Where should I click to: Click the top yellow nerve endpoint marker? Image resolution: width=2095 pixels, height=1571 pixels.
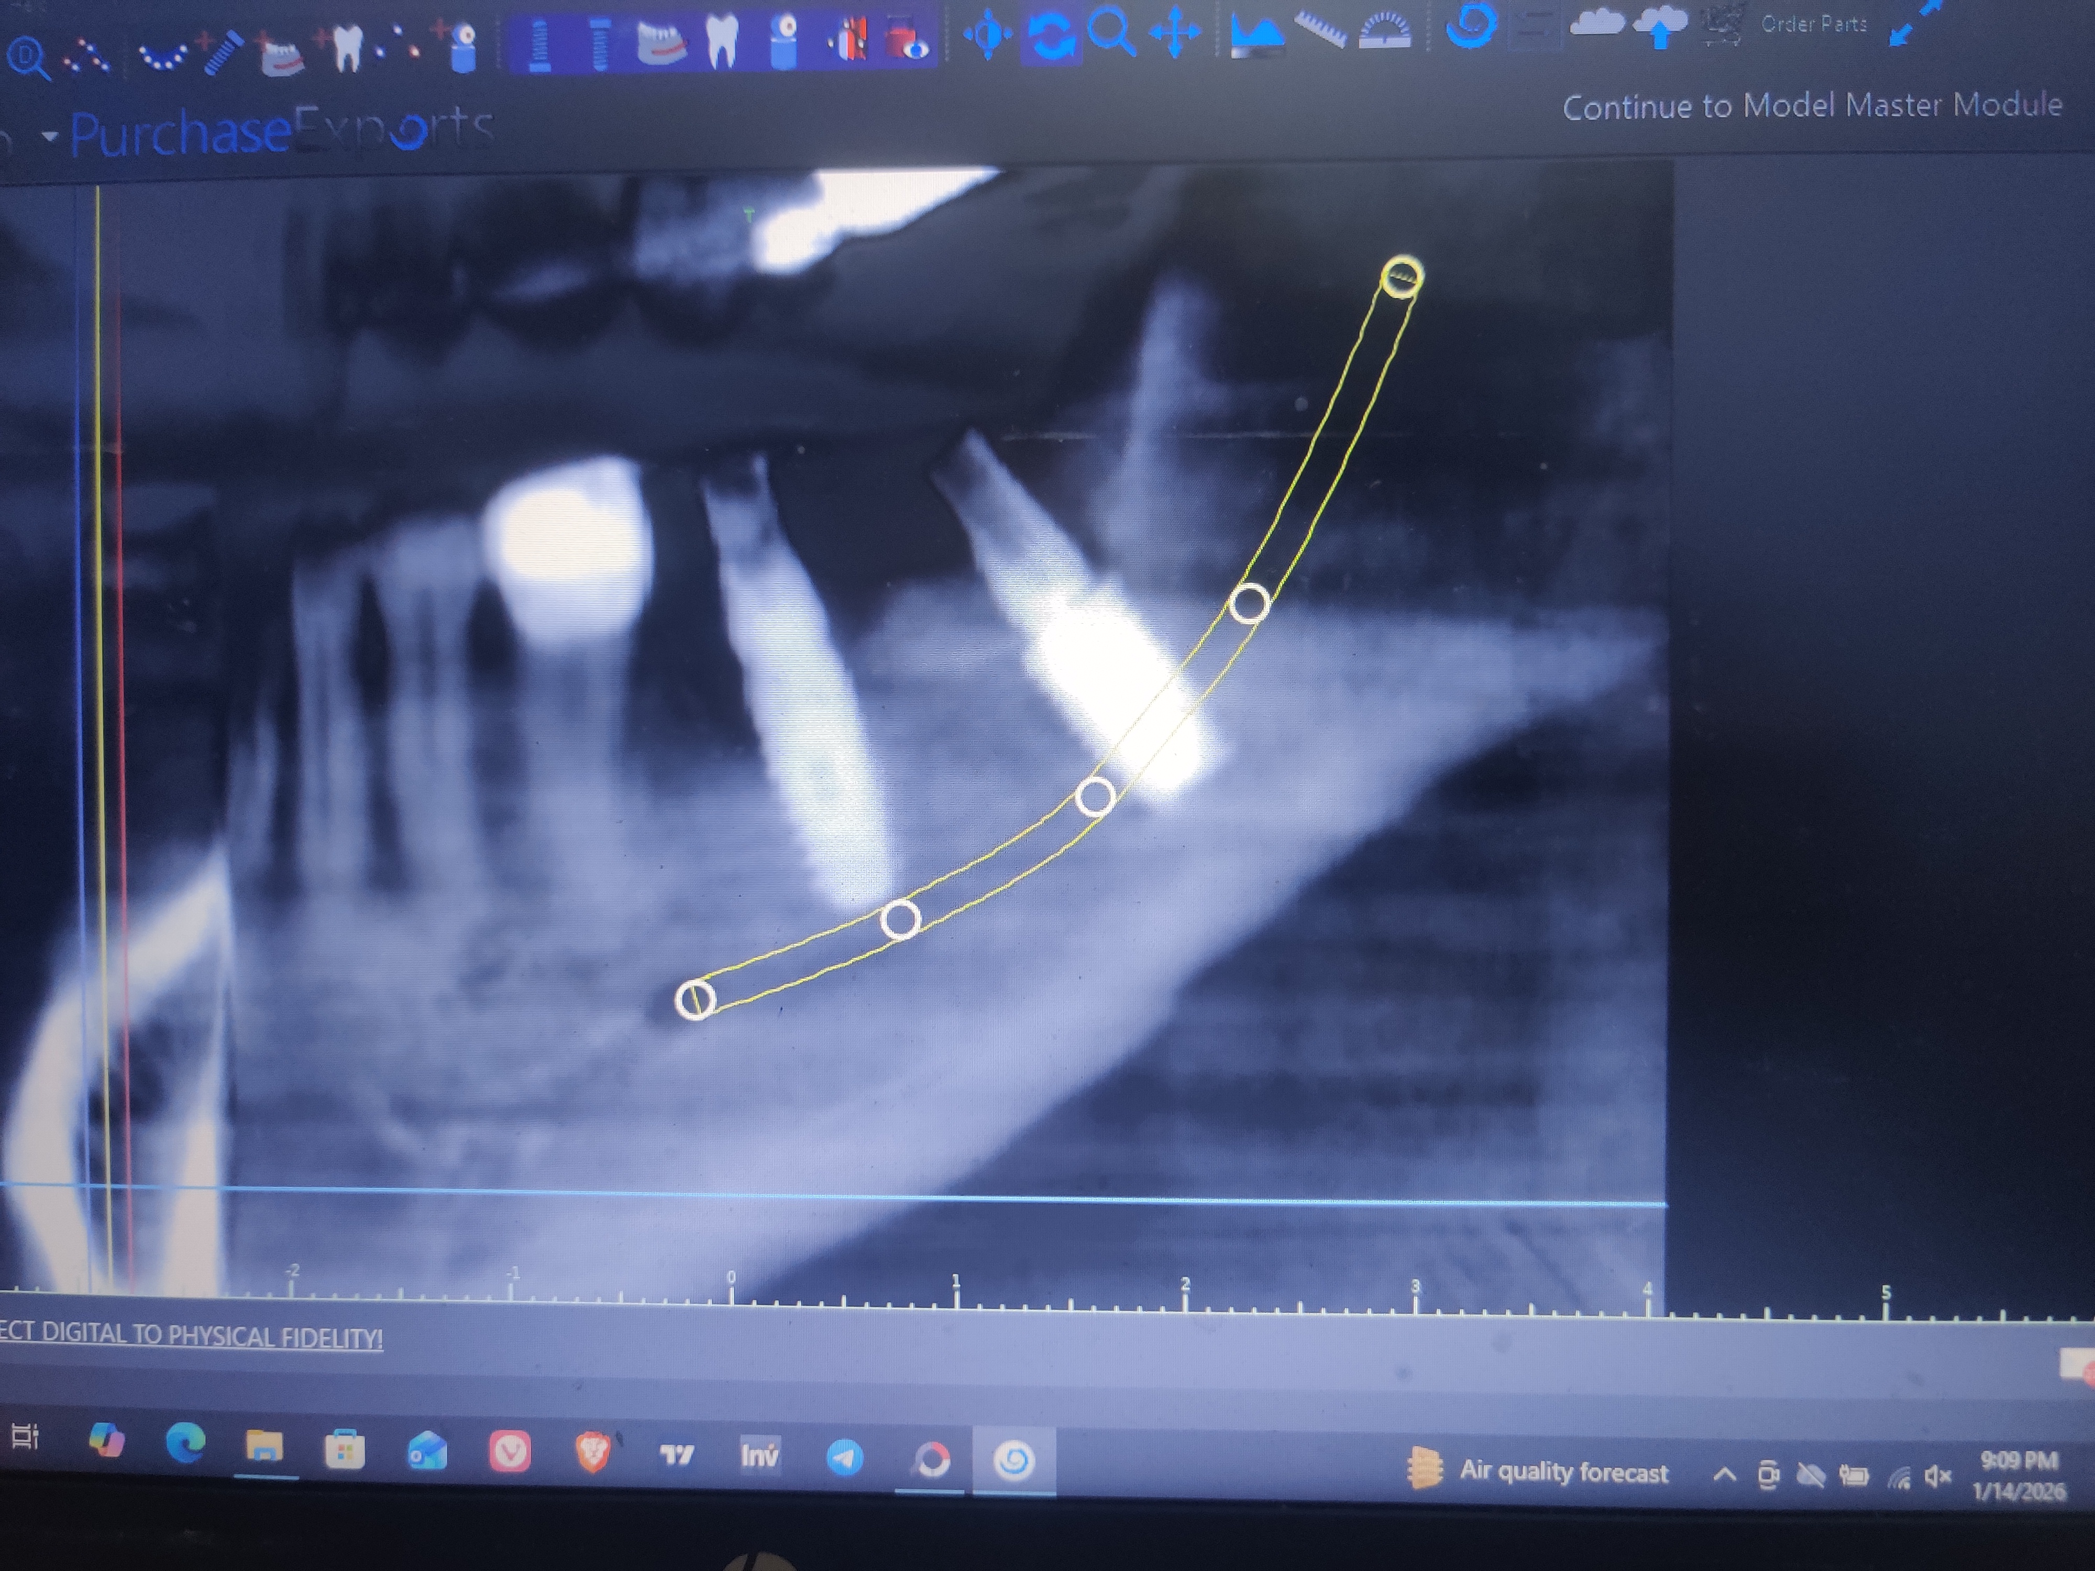click(1402, 276)
